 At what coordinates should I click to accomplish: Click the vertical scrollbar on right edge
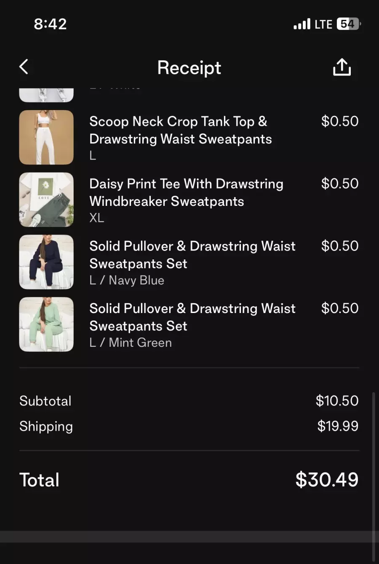(374, 477)
